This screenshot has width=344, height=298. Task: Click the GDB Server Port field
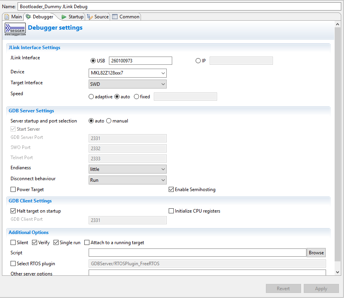127,138
